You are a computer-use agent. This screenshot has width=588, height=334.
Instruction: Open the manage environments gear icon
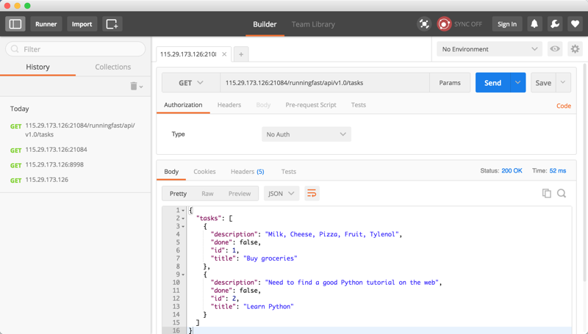(x=575, y=49)
